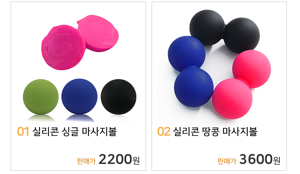
Task: Click the right sphere of black peanut ball
Action: tap(242, 35)
